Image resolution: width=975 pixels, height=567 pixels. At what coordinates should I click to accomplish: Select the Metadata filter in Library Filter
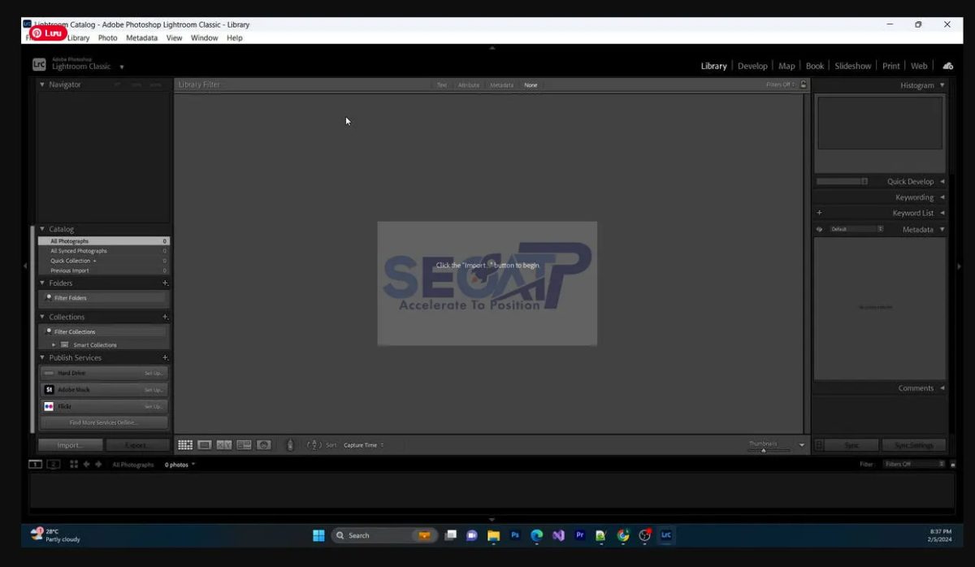[501, 85]
